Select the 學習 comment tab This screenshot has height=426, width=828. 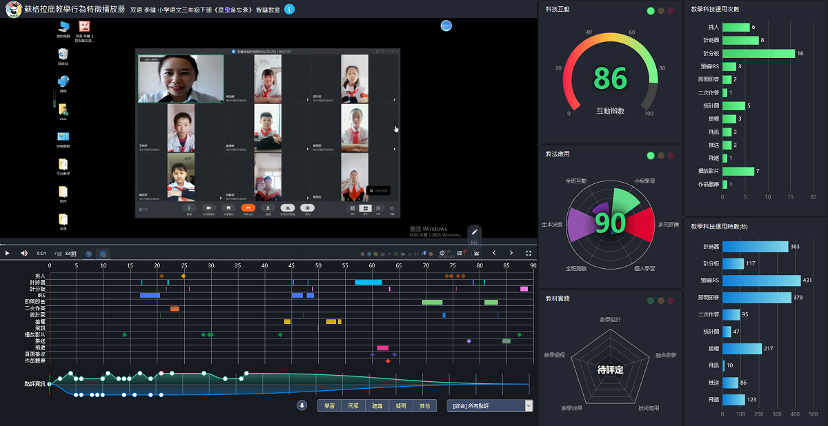(x=329, y=406)
